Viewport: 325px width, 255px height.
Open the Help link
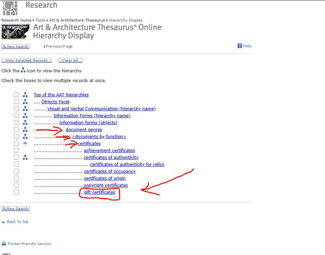click(x=247, y=46)
